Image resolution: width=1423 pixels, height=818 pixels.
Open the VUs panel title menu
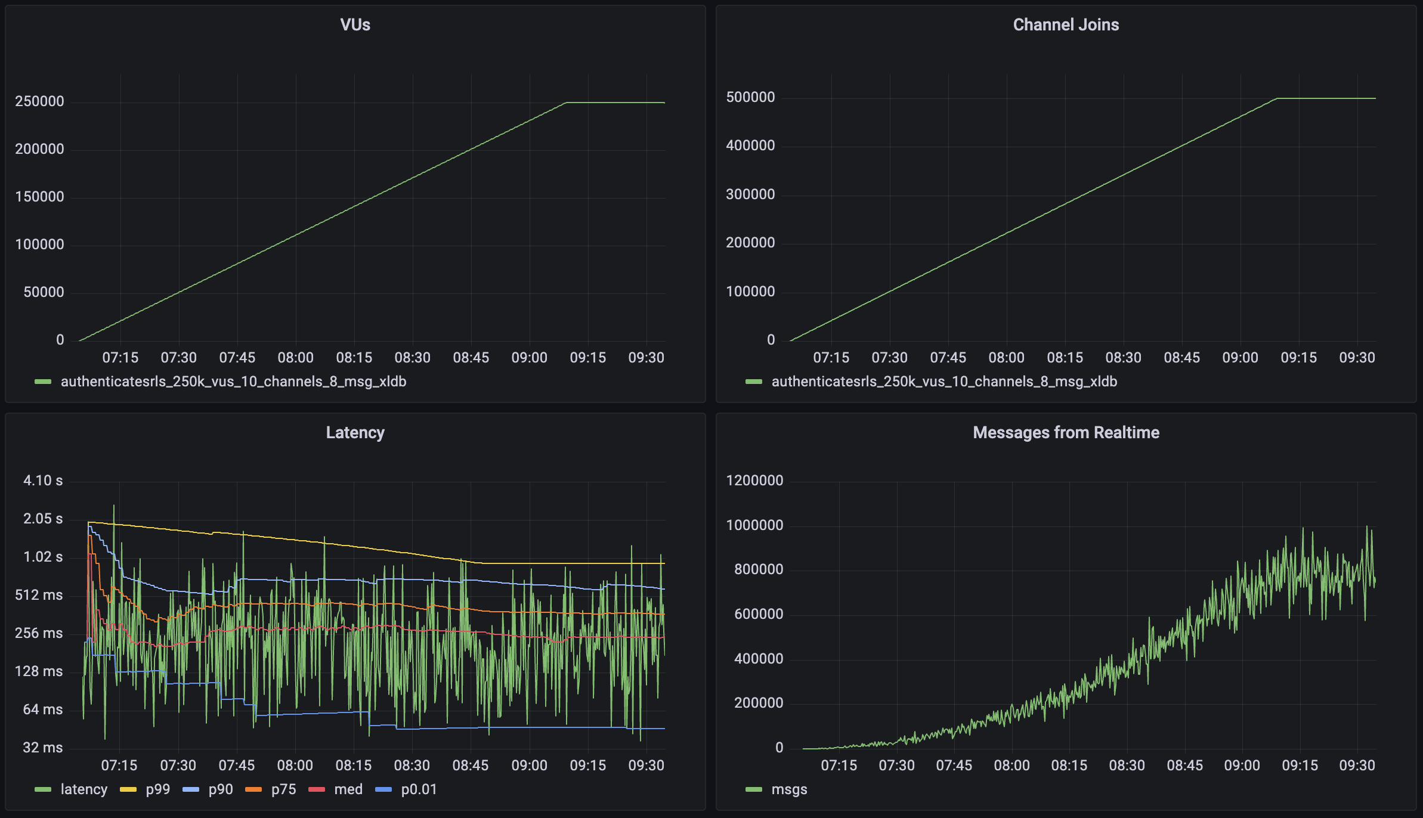[355, 24]
